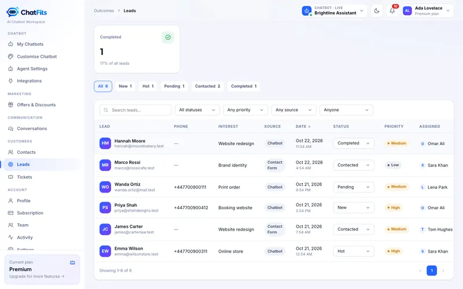The height and width of the screenshot is (289, 463).
Task: Click the AL user avatar
Action: 407,11
